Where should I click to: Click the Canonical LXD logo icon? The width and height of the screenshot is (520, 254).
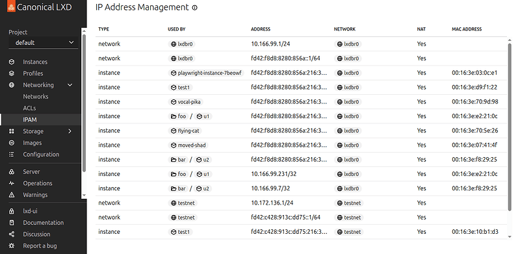tap(11, 6)
